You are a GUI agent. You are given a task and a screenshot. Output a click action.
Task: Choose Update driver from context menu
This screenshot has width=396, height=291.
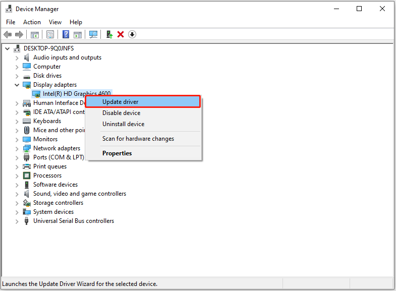(x=143, y=102)
